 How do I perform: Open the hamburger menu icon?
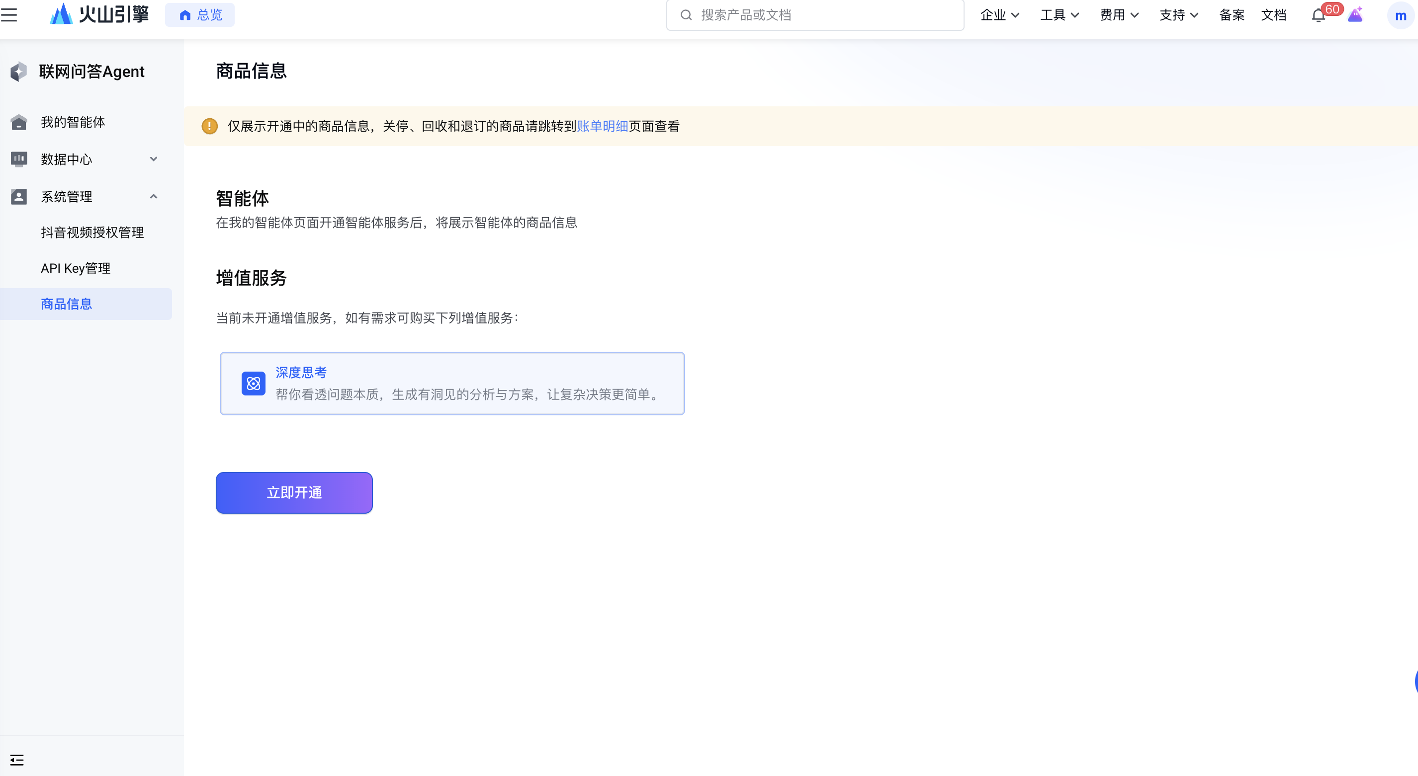[9, 15]
